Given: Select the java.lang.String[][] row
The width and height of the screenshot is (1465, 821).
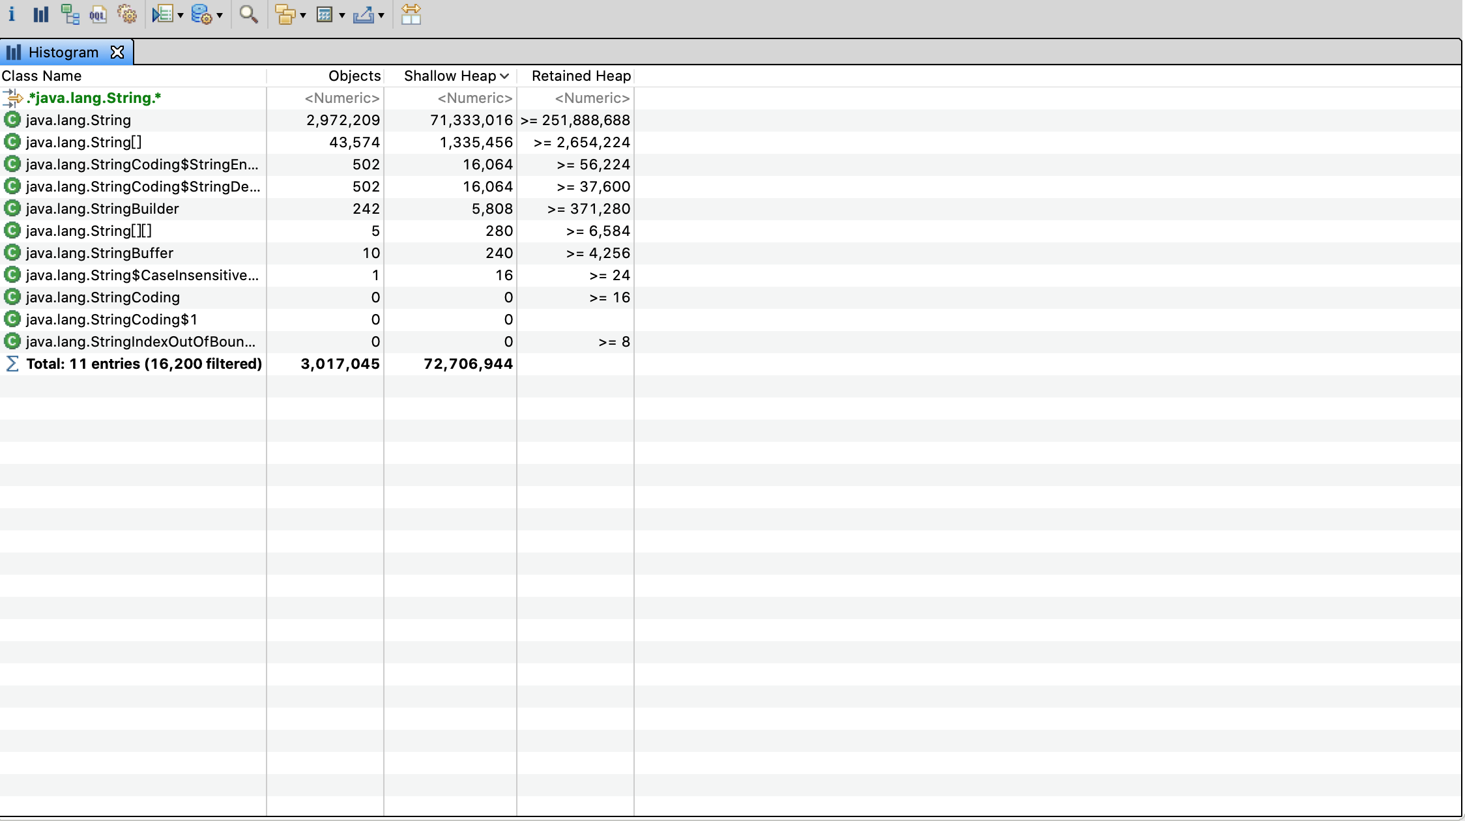Looking at the screenshot, I should pos(317,231).
